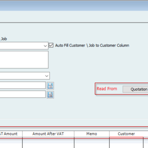Screen dimensions: 148x148
Task: Expand the Job dropdown arrow beside the checkbox
Action: (45, 46)
